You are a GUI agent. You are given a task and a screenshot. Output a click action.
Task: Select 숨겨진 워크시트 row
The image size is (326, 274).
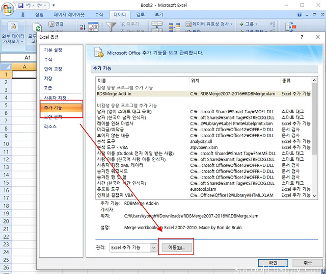click(204, 171)
